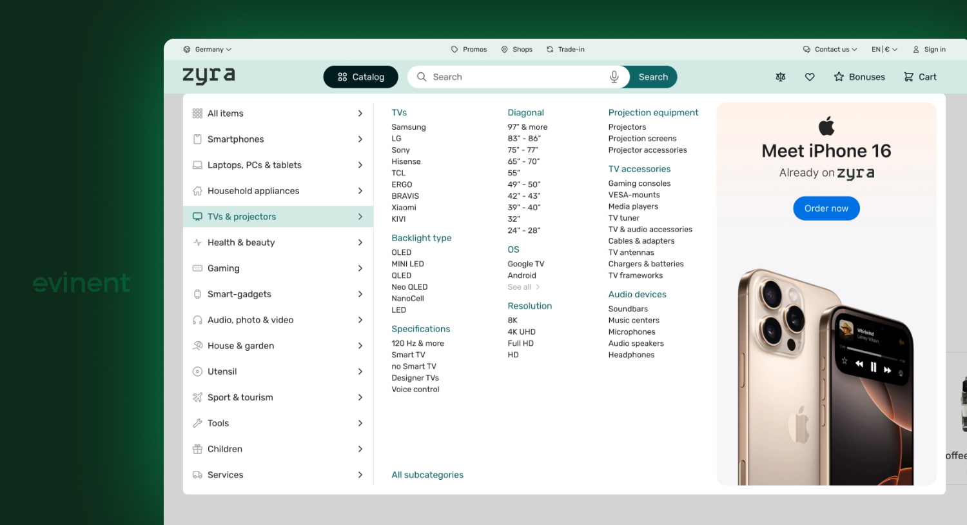Image resolution: width=967 pixels, height=525 pixels.
Task: Expand the Gaming row chevron
Action: 360,268
